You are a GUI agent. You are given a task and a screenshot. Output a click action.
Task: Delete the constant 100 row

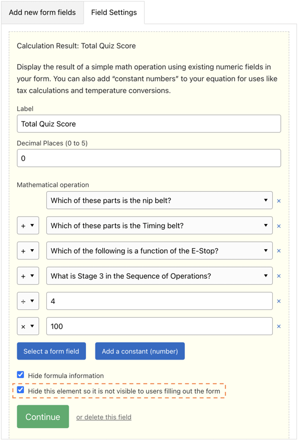(x=279, y=327)
